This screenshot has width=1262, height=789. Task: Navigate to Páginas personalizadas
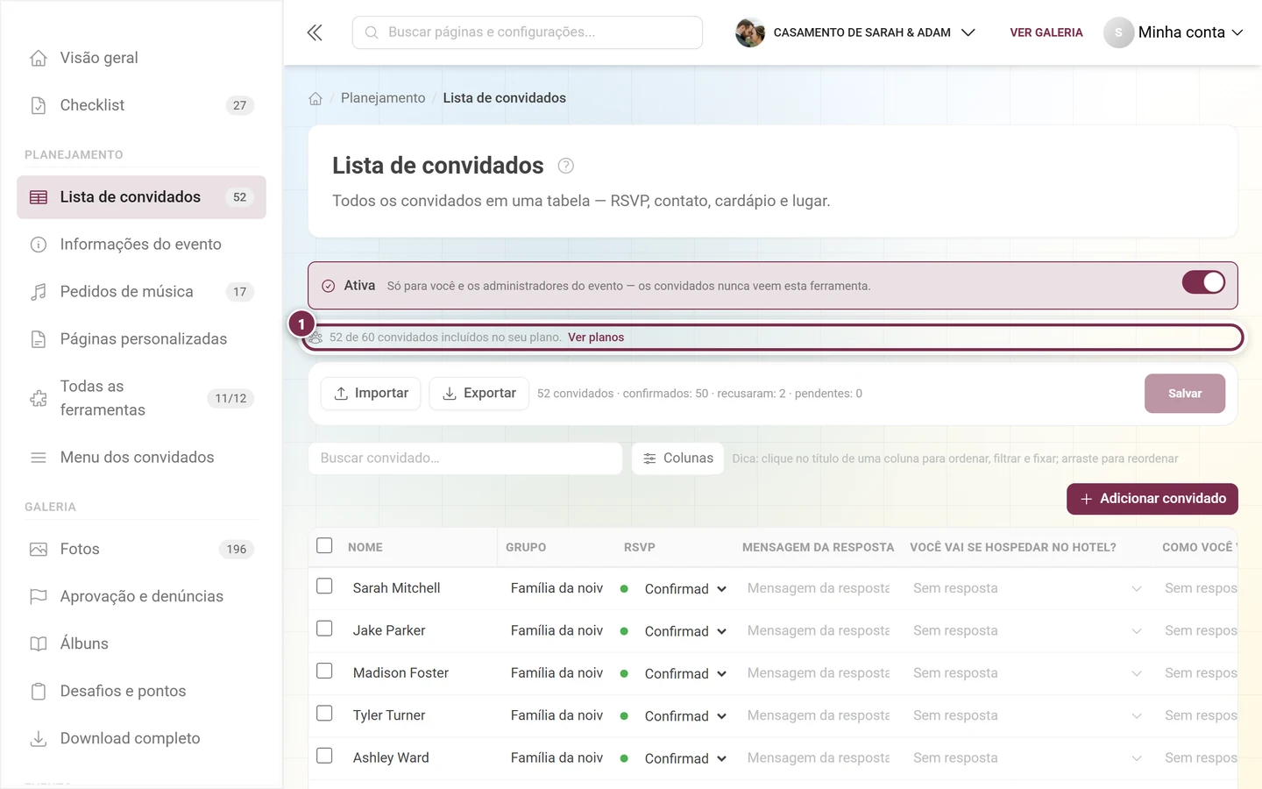141,339
